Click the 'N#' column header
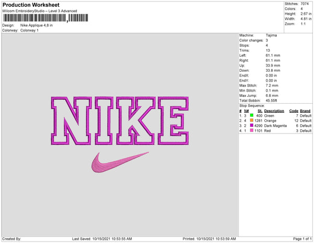 pos(246,111)
